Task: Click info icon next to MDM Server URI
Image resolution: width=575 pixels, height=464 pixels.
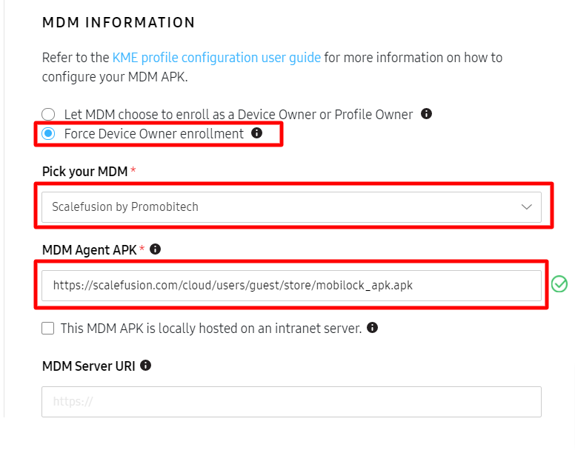Action: (145, 365)
